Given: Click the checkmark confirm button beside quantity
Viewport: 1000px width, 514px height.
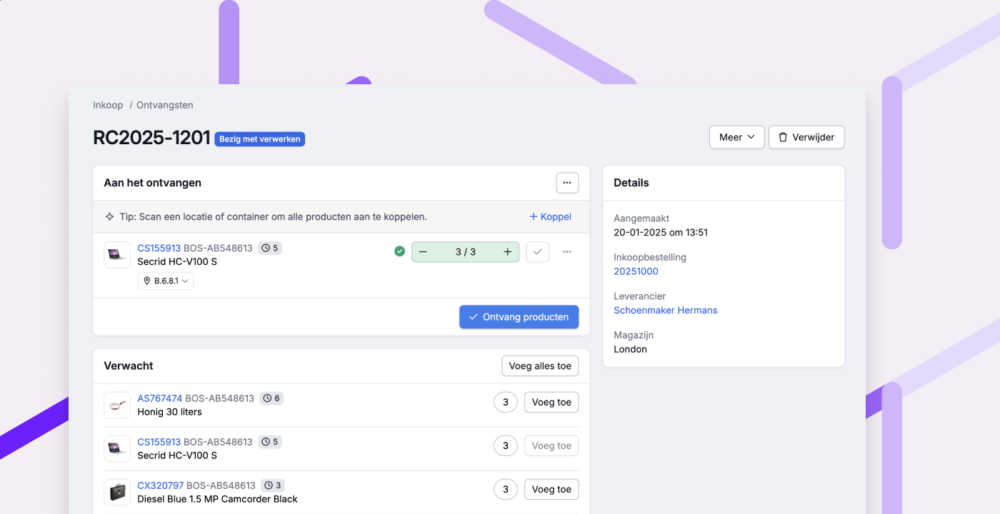Looking at the screenshot, I should click(x=538, y=252).
